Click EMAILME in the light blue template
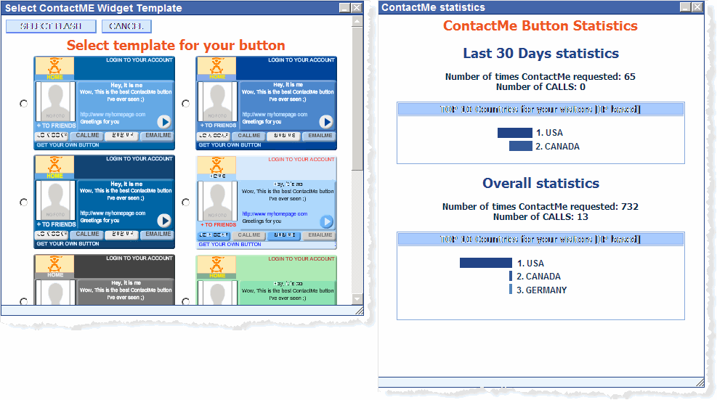This screenshot has width=717, height=400. 320,235
